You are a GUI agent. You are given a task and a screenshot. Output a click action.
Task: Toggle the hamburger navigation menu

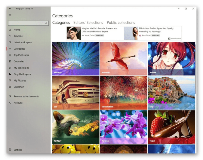[x=10, y=15]
